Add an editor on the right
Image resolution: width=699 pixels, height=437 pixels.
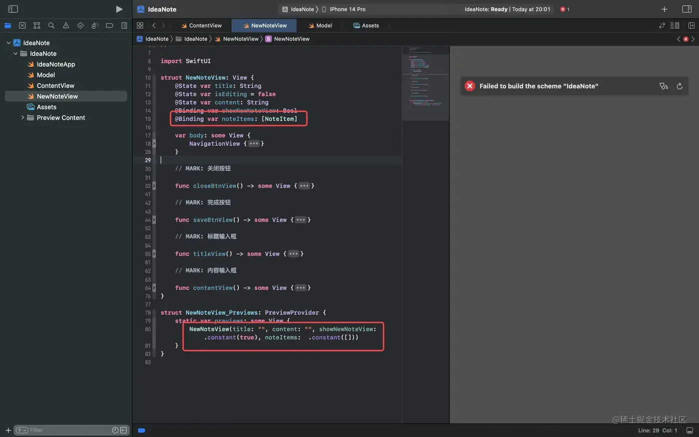[691, 25]
